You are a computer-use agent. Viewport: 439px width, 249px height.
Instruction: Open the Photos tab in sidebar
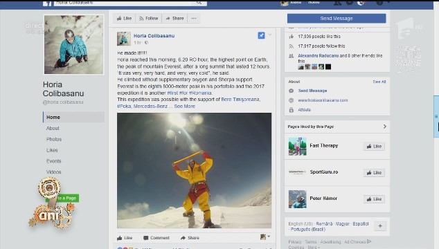click(54, 139)
